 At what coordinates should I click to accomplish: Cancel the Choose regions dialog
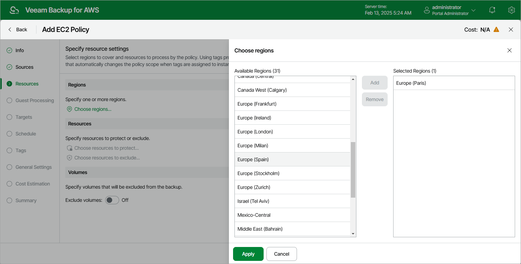(281, 254)
